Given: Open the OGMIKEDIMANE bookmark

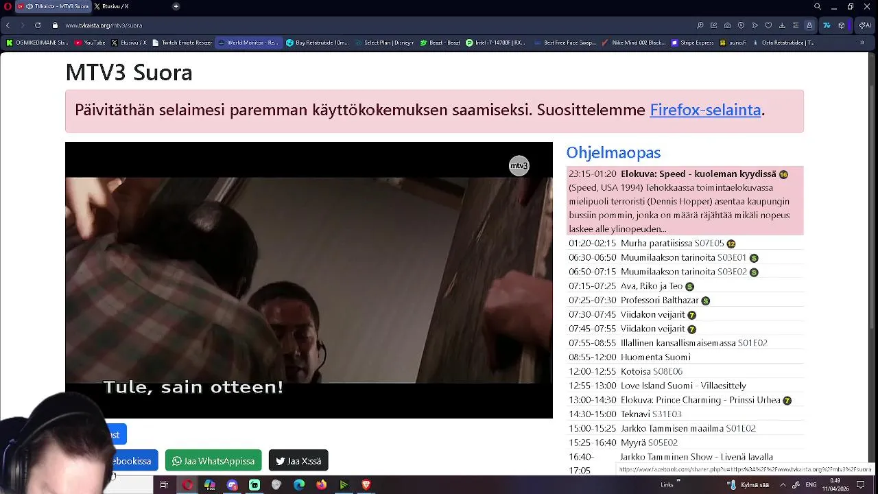Looking at the screenshot, I should tap(37, 43).
